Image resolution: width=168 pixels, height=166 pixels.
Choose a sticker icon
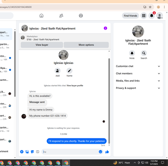(32, 152)
